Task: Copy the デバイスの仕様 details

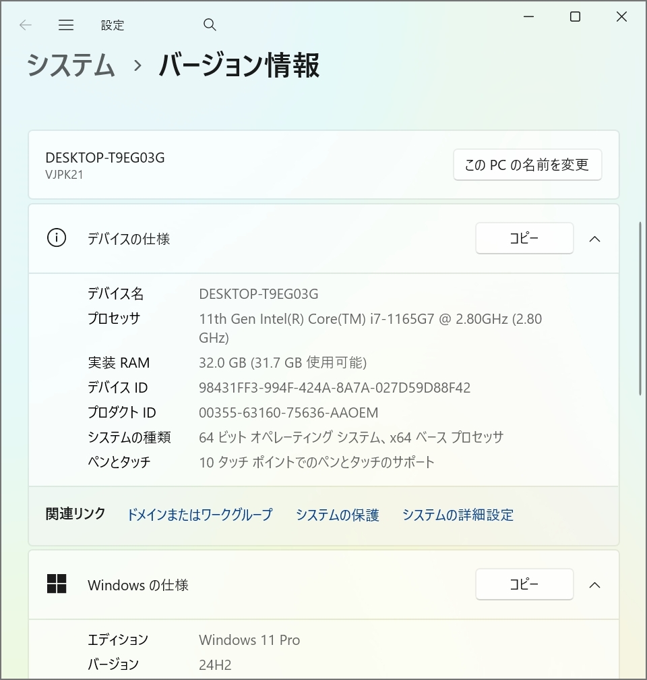Action: [x=524, y=238]
